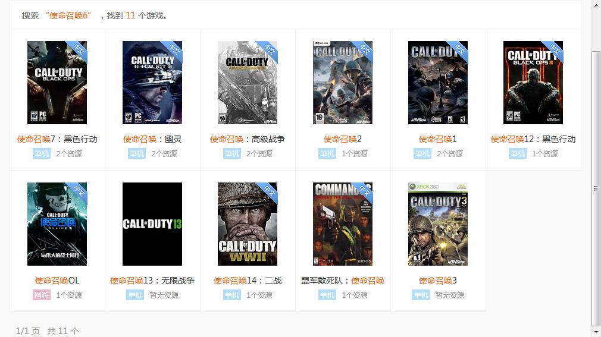Select the 单机 tag under 使命召唤3

[421, 295]
